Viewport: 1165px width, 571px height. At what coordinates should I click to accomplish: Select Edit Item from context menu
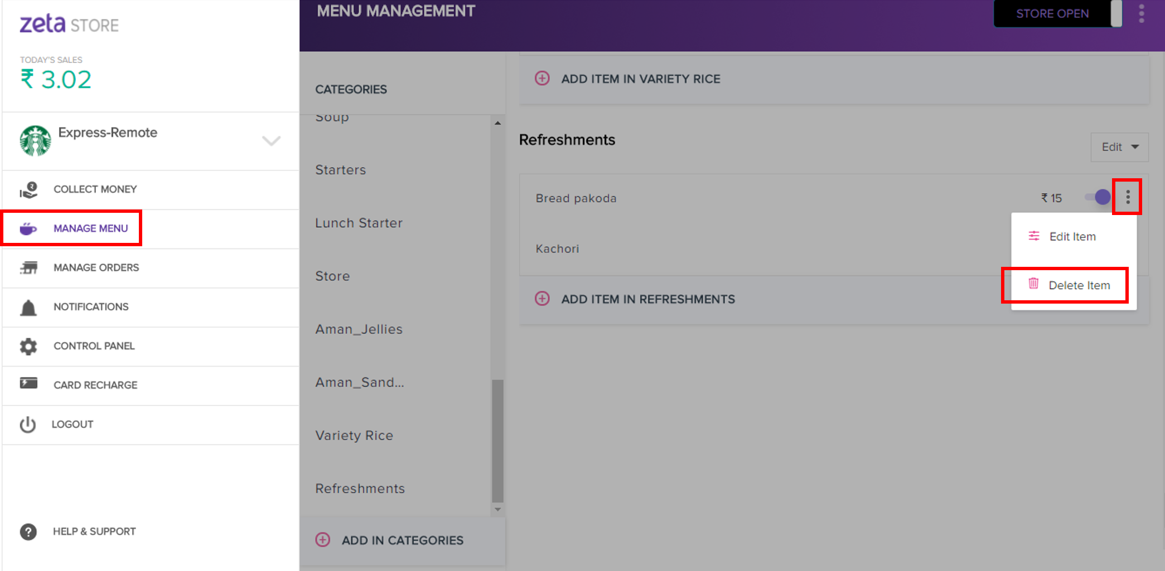click(x=1074, y=237)
